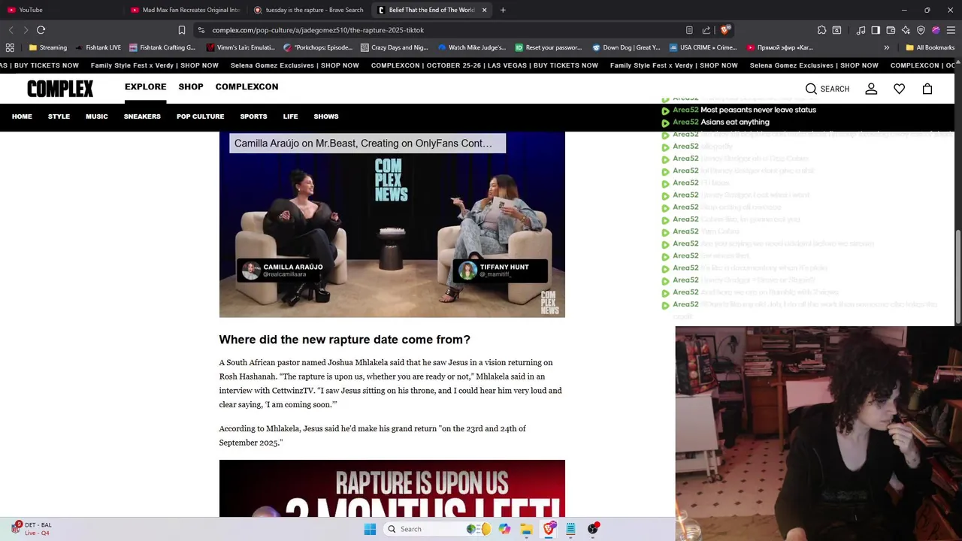
Task: Open File Explorer from the taskbar
Action: pyautogui.click(x=526, y=529)
